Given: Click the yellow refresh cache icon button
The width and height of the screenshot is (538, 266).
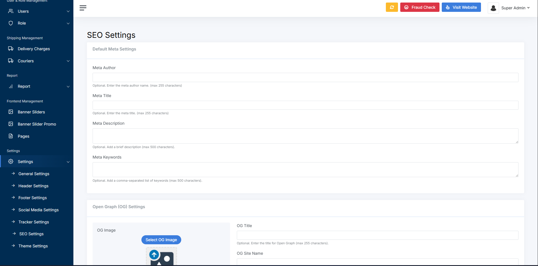Looking at the screenshot, I should pos(392,7).
